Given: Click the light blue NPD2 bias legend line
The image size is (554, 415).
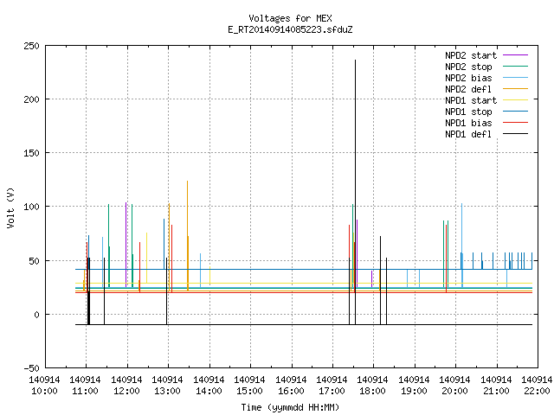Looking at the screenshot, I should pyautogui.click(x=515, y=78).
